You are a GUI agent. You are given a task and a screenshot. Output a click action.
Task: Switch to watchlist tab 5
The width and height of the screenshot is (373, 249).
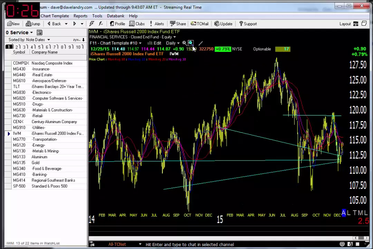point(40,47)
